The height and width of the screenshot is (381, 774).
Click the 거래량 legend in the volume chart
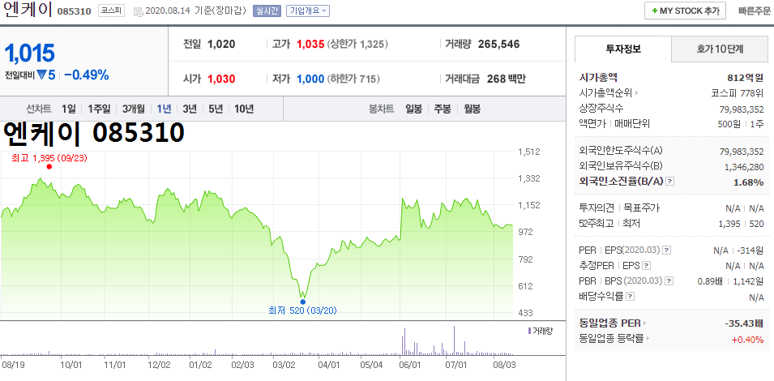click(x=541, y=330)
